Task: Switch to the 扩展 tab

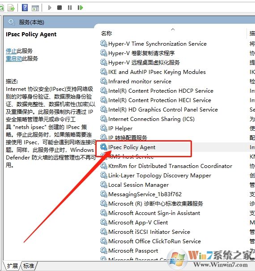Action: [x=13, y=266]
